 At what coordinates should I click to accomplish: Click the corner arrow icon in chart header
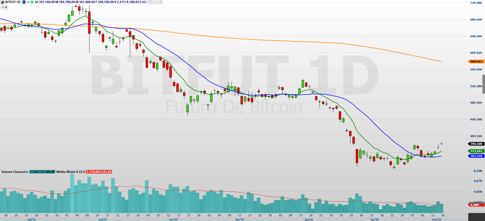[x=155, y=2]
